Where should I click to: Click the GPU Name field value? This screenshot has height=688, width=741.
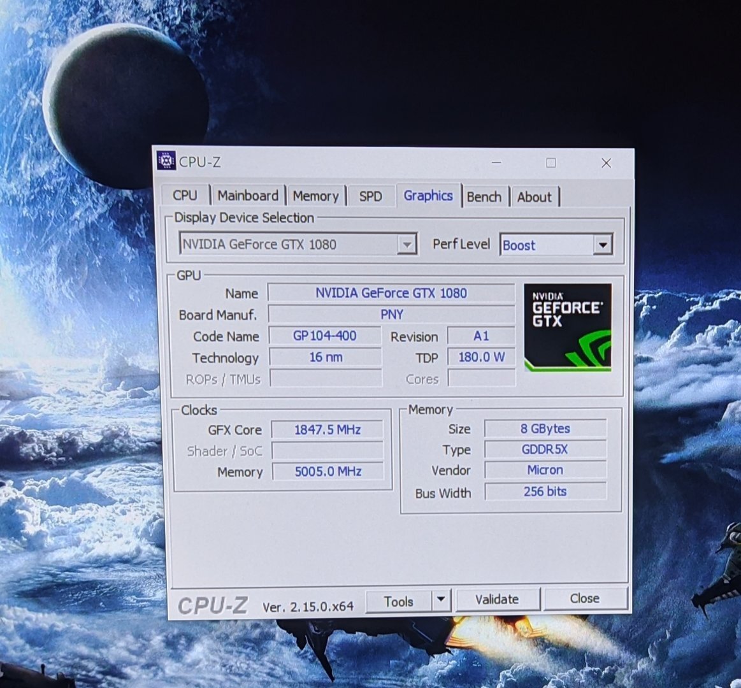pos(391,292)
